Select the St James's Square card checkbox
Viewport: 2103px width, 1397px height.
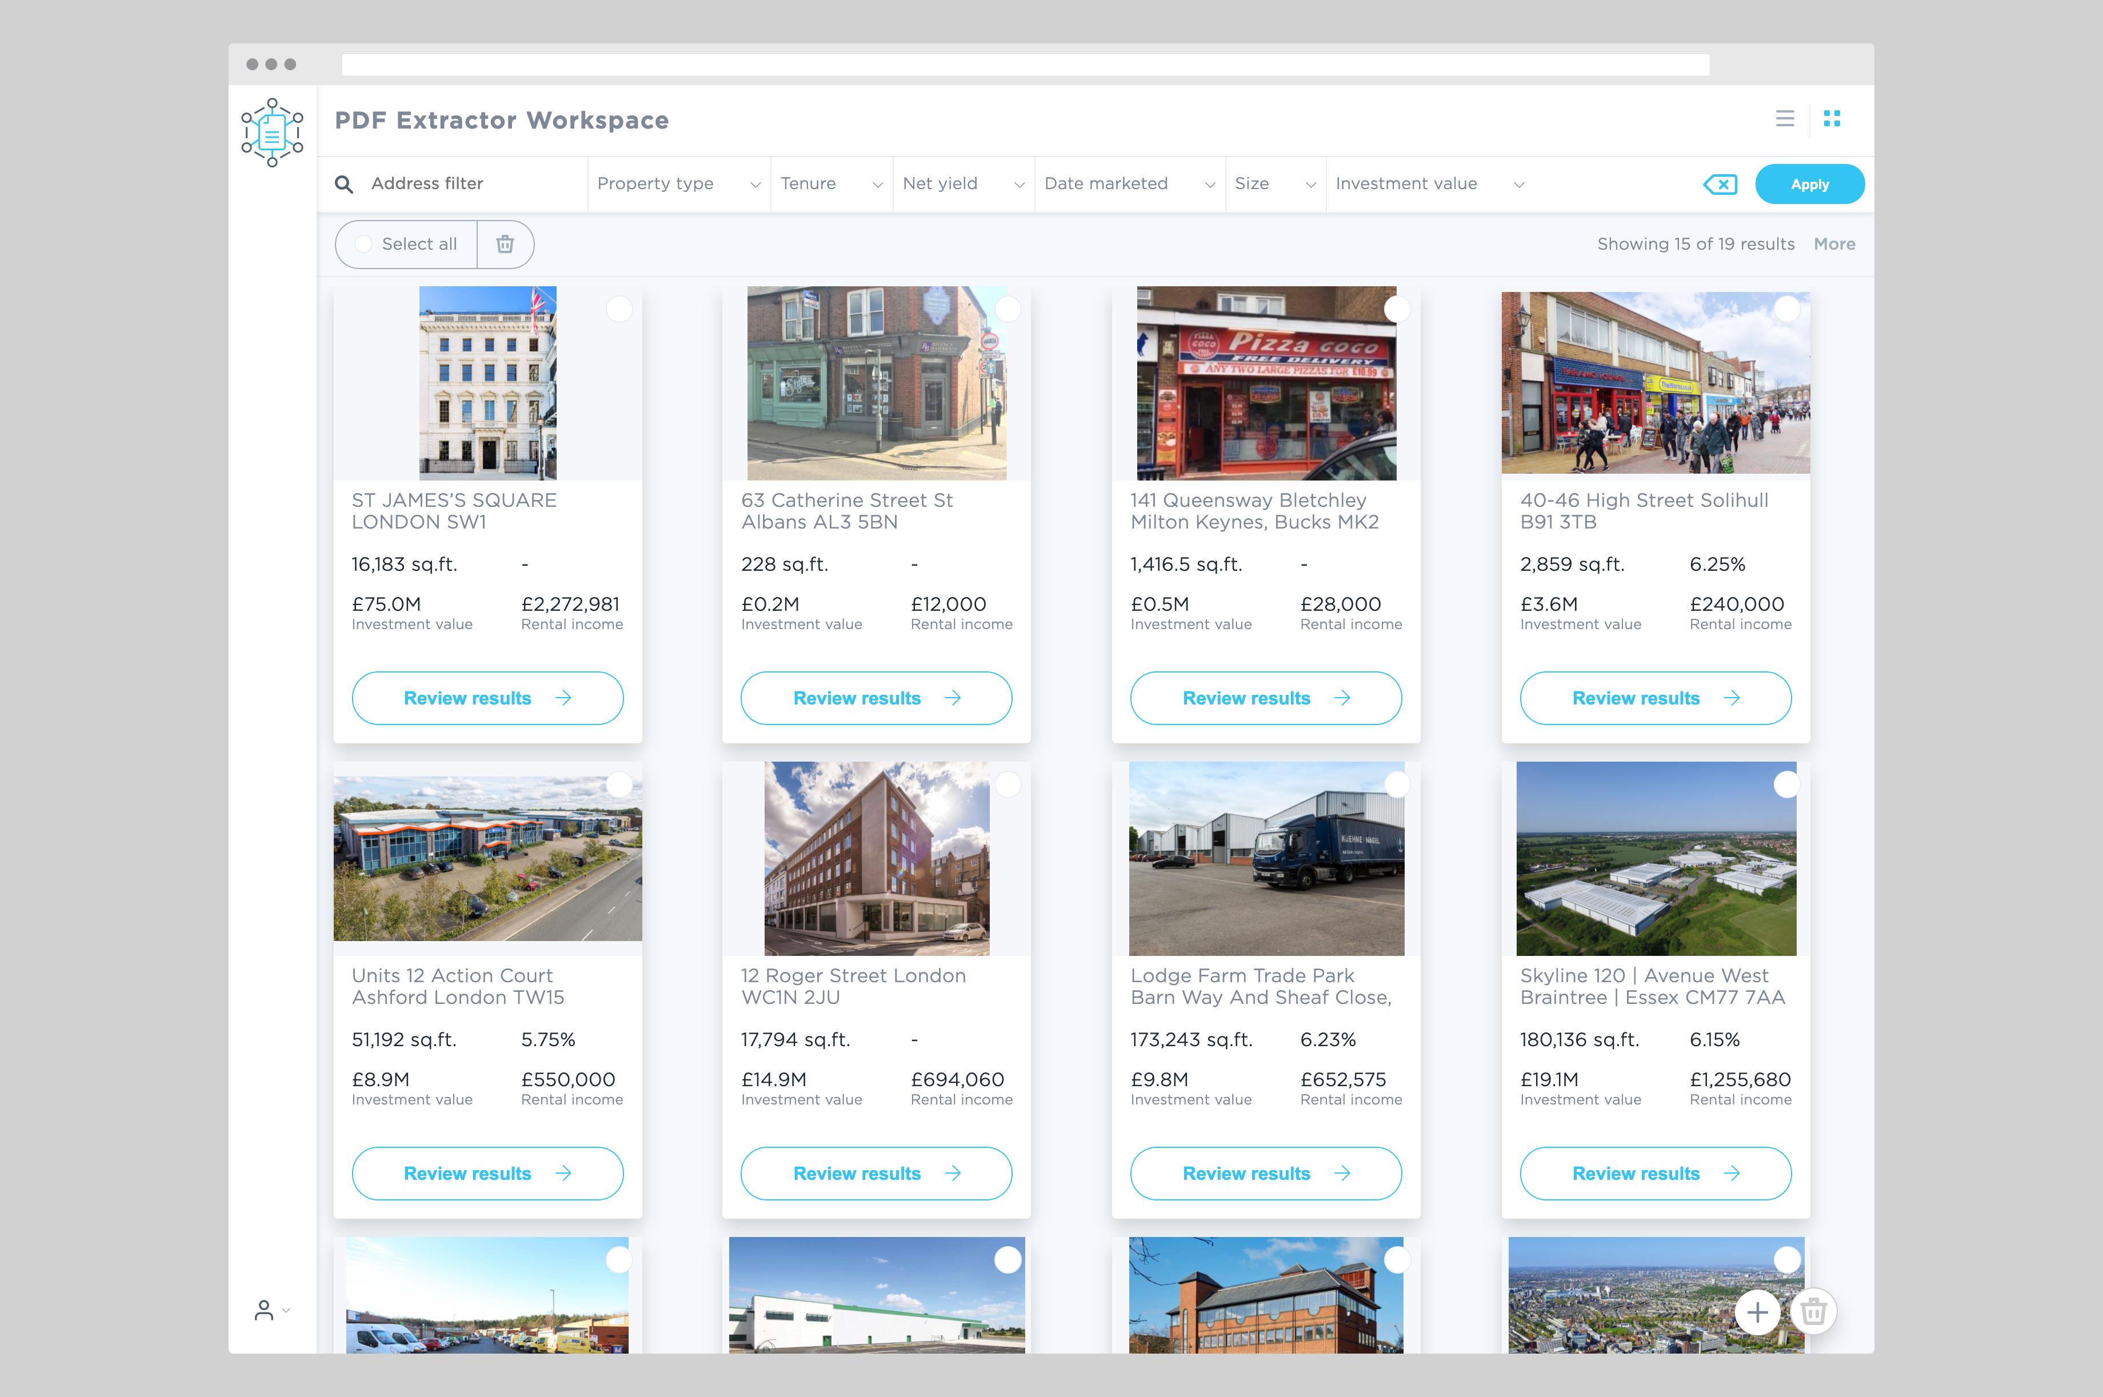[619, 309]
